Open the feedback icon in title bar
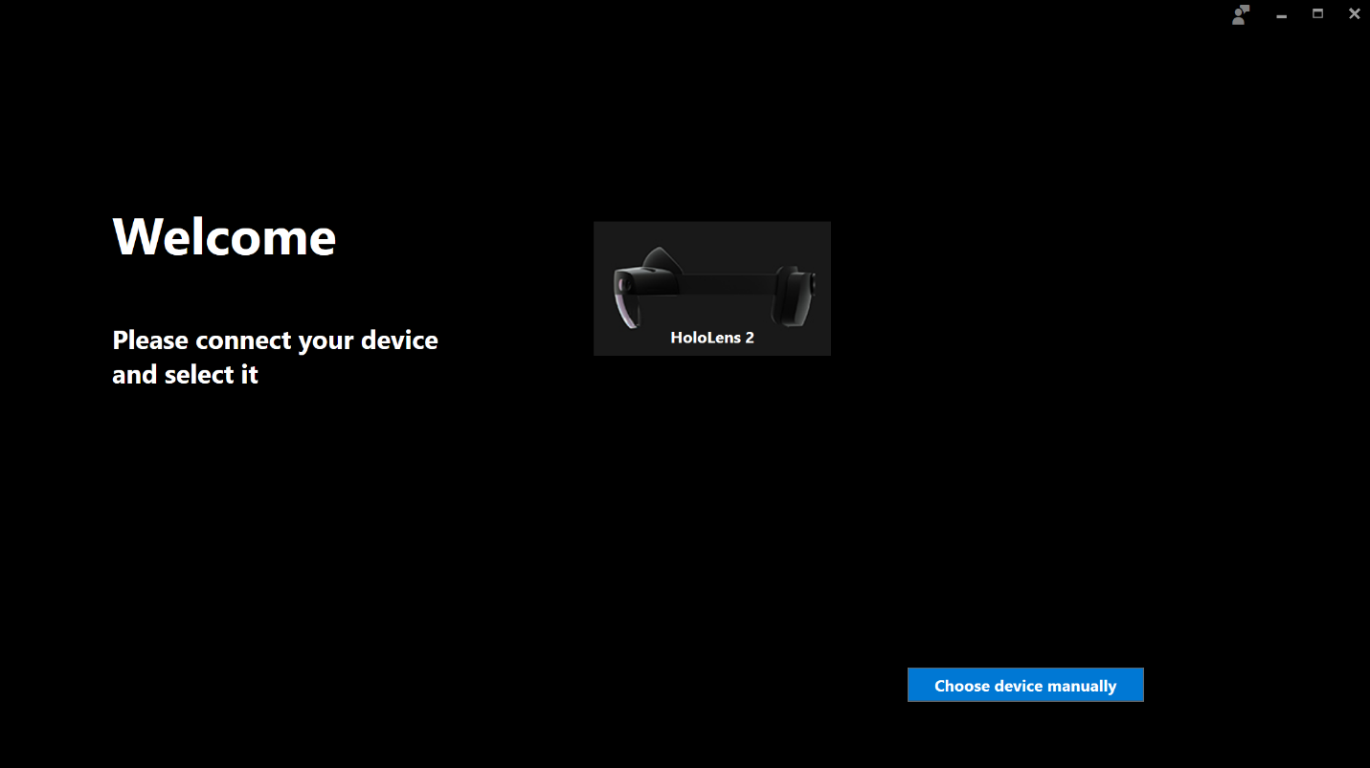Image resolution: width=1370 pixels, height=768 pixels. pos(1241,14)
